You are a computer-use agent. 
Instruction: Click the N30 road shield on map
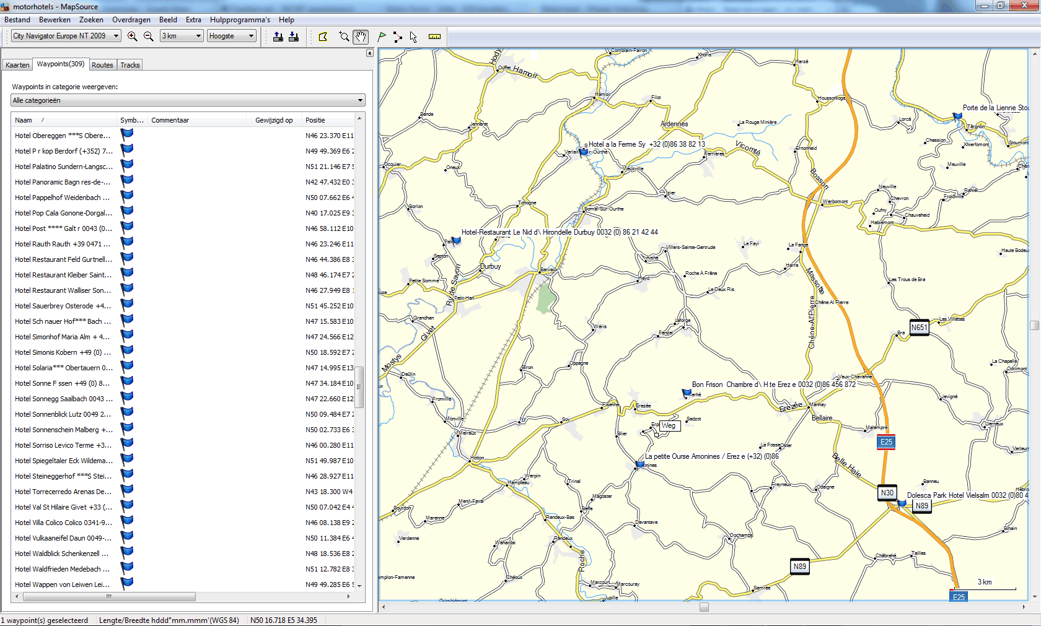click(887, 493)
